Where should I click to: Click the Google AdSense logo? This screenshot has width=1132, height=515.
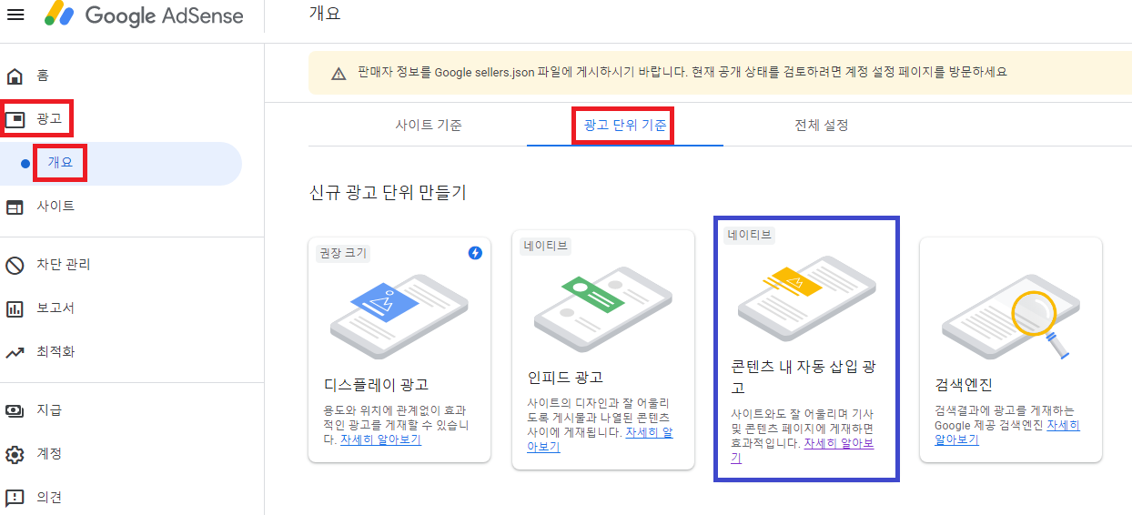pyautogui.click(x=144, y=15)
